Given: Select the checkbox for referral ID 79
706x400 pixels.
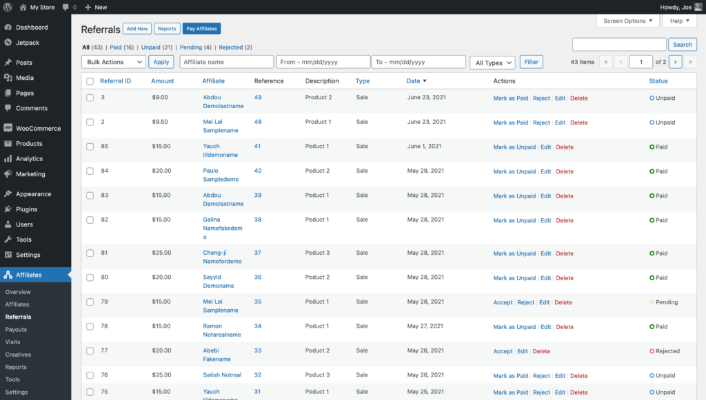Looking at the screenshot, I should pos(90,302).
